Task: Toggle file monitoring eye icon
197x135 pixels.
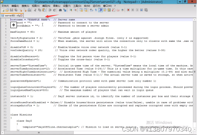Action: (122, 10)
